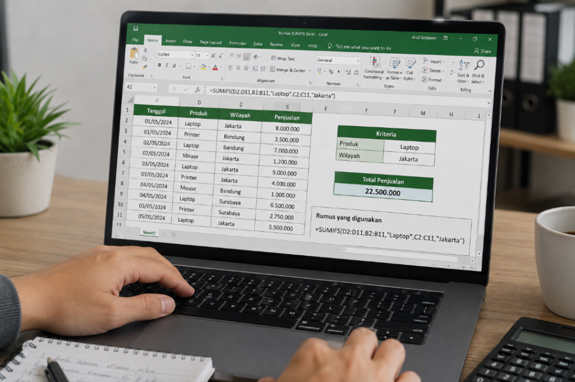The height and width of the screenshot is (382, 575).
Task: Click the Name Box showing A2
Action: (x=142, y=87)
